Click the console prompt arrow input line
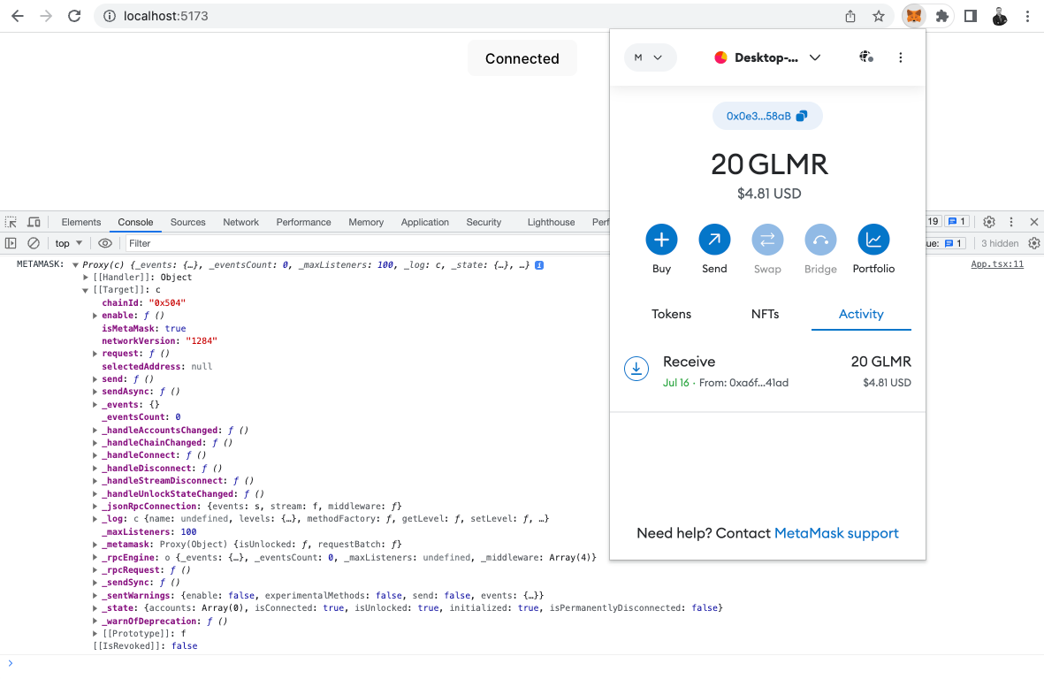The image size is (1044, 679). (522, 664)
